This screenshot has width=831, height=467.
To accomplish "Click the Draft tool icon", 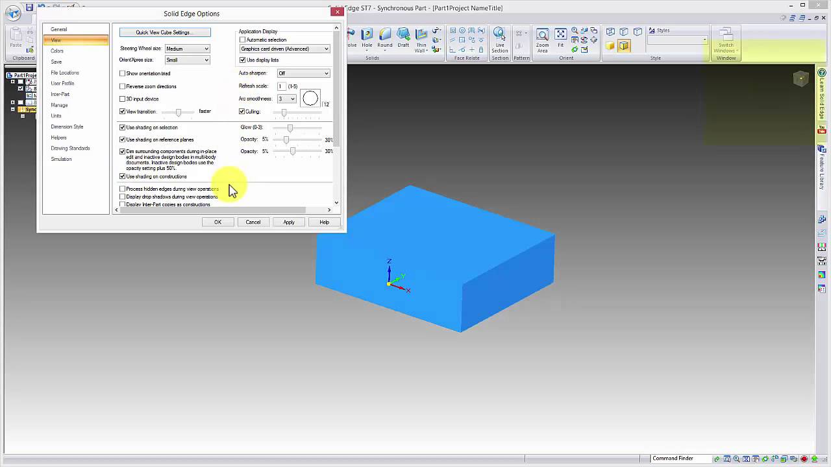I will (x=403, y=34).
